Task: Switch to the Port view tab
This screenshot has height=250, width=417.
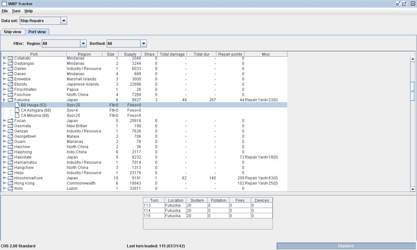Action: (x=37, y=32)
